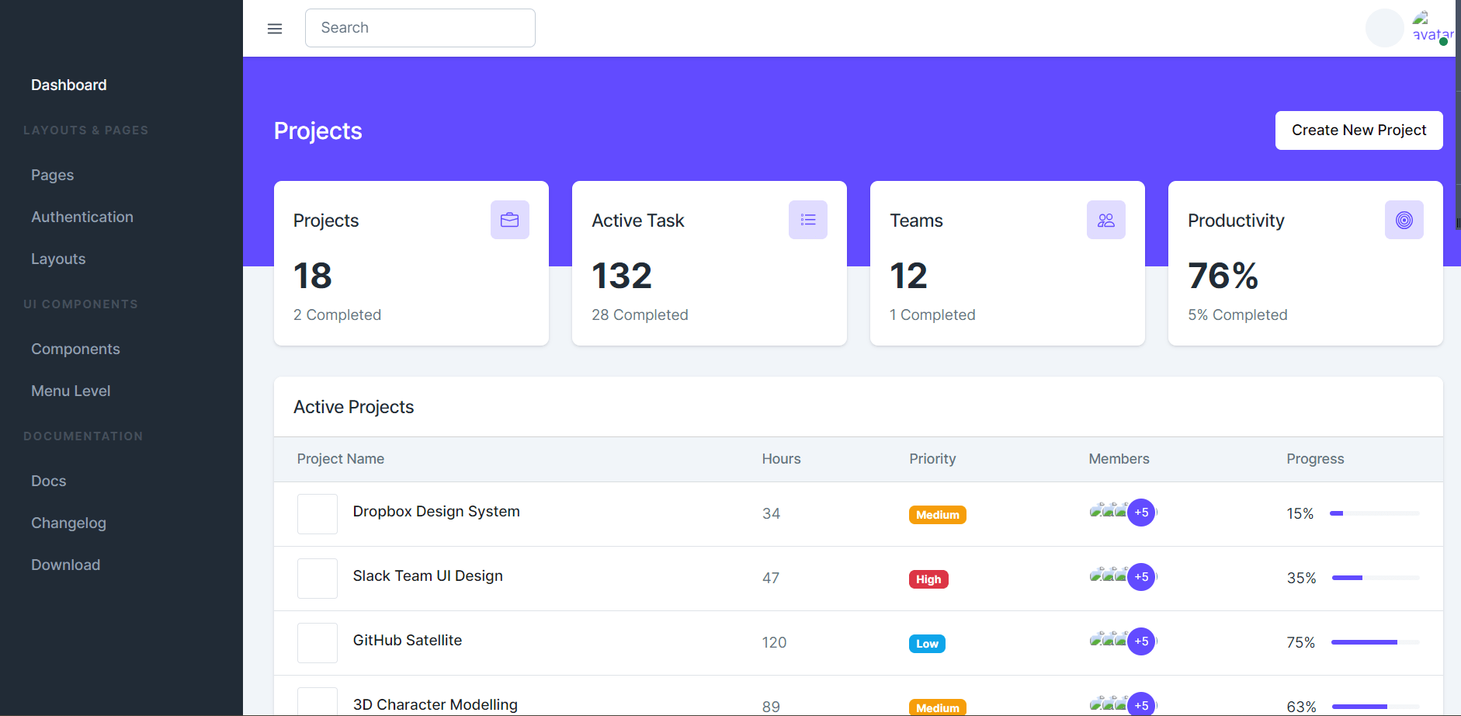Click the Hours column header
The width and height of the screenshot is (1461, 716).
pyautogui.click(x=781, y=459)
